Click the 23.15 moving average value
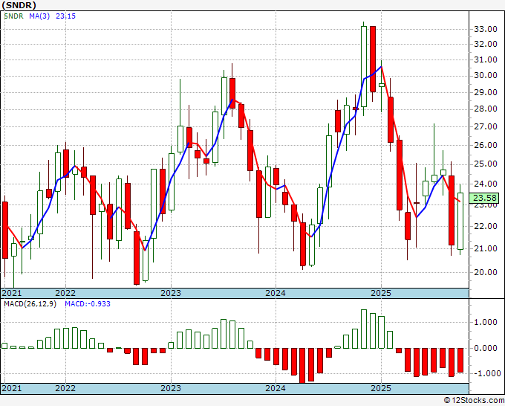The width and height of the screenshot is (505, 406). [x=65, y=16]
